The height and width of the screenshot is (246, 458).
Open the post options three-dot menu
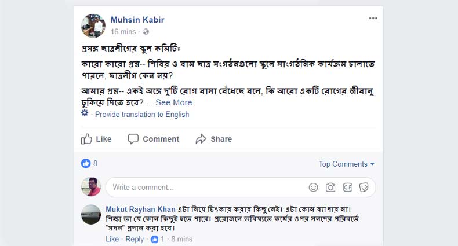[x=373, y=19]
